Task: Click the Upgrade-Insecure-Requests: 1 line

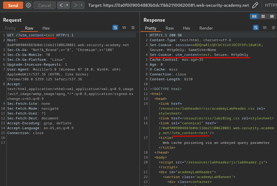Action: coord(37,64)
